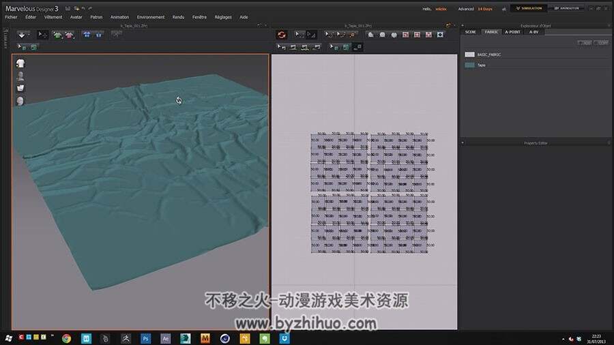Open the Library side tab
Image resolution: width=614 pixels, height=345 pixels.
(x=5, y=38)
